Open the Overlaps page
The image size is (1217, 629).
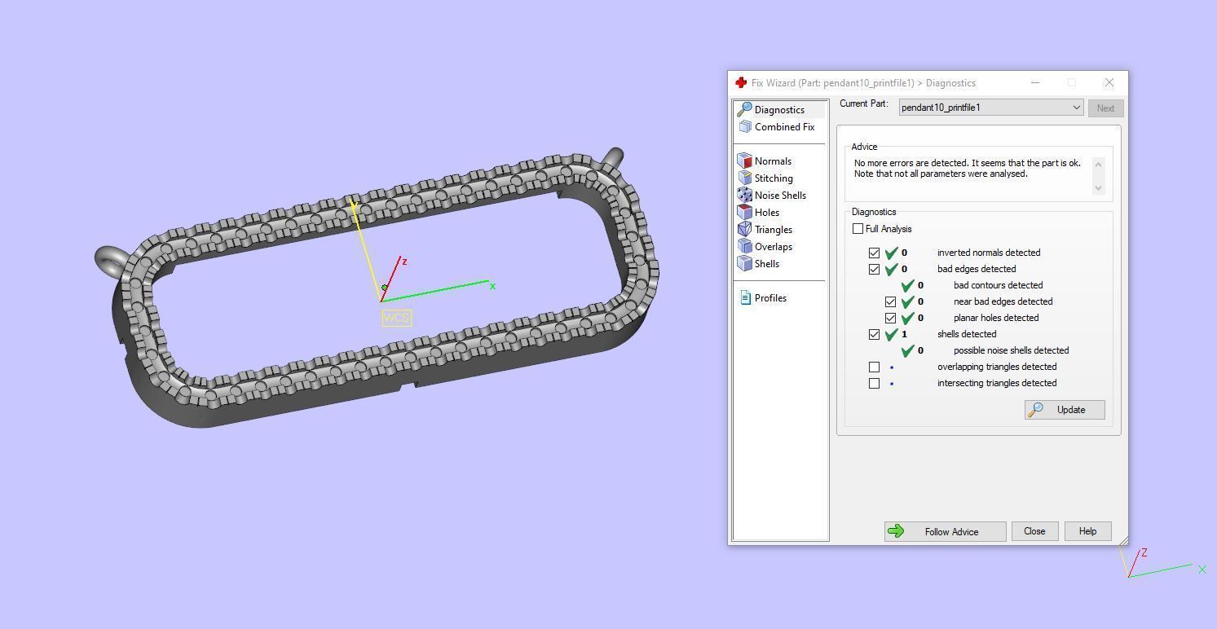773,247
